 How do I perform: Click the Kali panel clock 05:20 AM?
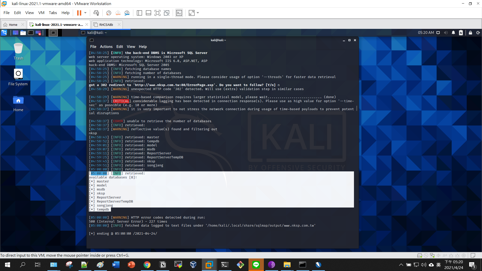pyautogui.click(x=426, y=33)
